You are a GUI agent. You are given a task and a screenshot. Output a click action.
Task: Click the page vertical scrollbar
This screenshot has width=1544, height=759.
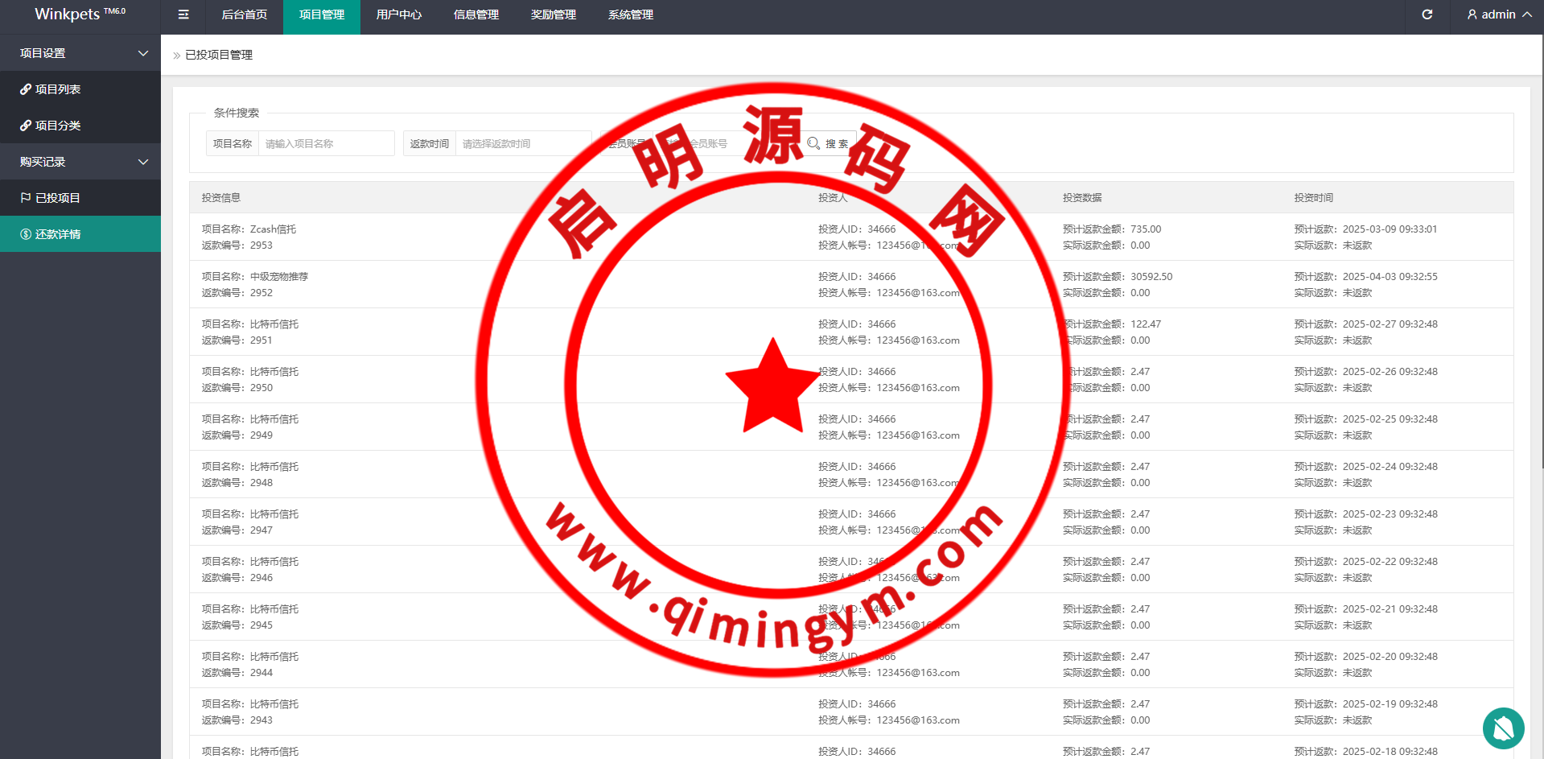(x=1541, y=241)
